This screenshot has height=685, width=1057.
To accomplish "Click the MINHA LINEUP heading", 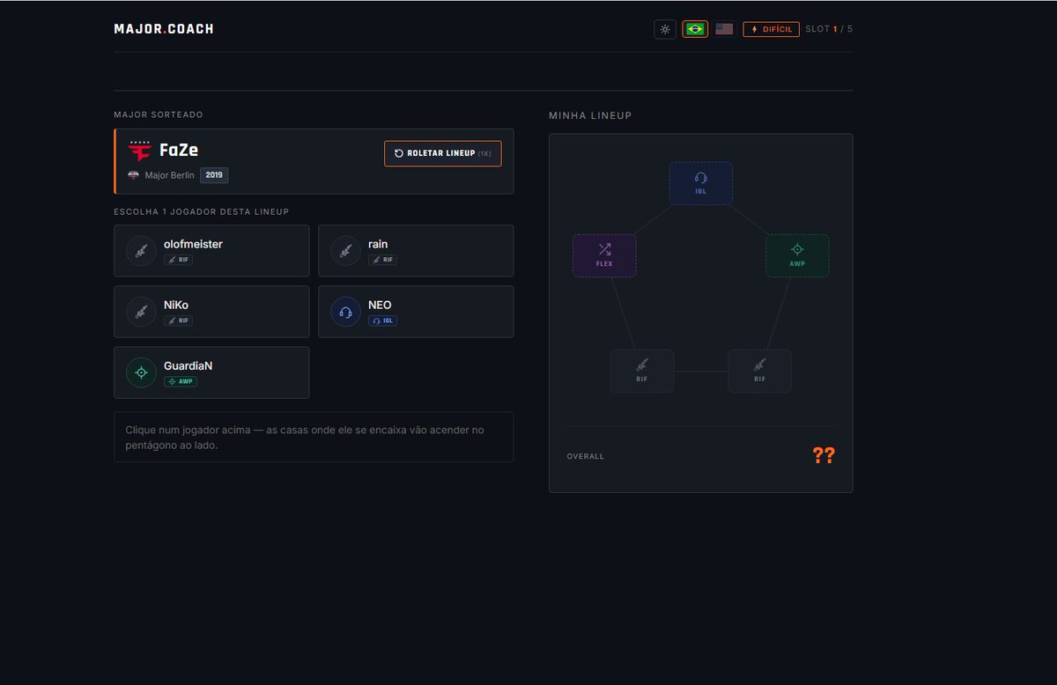I will 590,115.
